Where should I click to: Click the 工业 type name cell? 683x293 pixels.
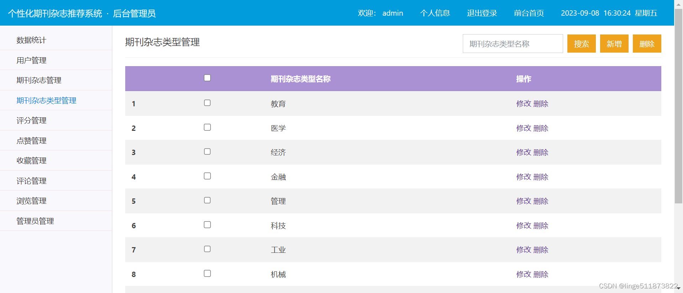pos(278,250)
